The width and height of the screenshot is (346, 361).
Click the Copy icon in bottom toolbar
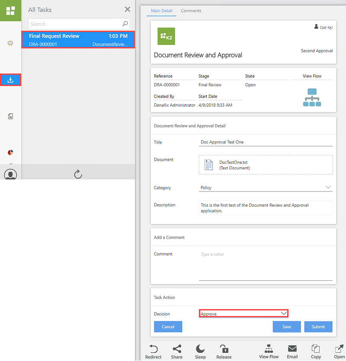point(316,349)
